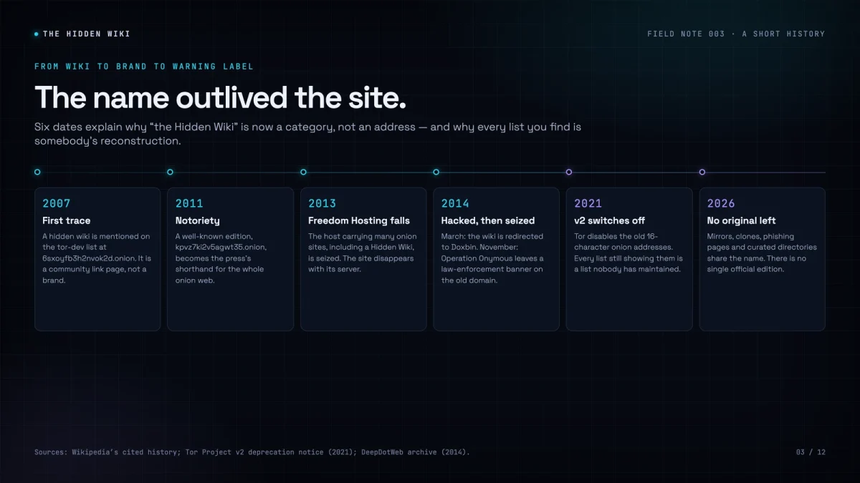Click the kpvz7ki2v5agwt35.onion address text
Screen dimensions: 860x483
221,247
